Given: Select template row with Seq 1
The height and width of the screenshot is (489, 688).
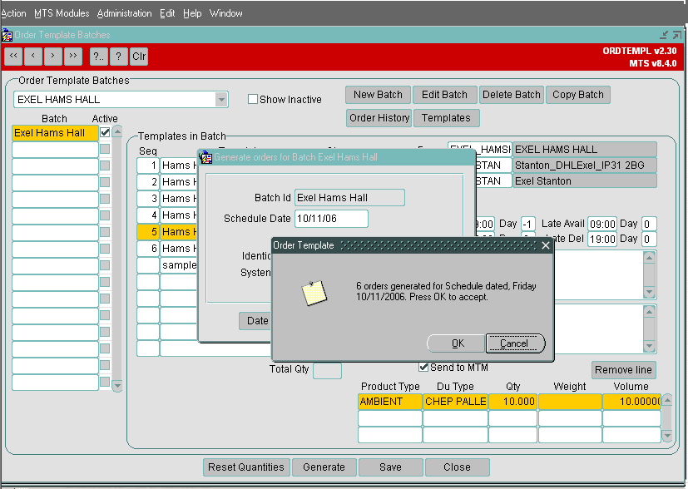Looking at the screenshot, I should (x=166, y=165).
